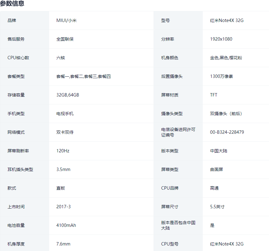This screenshot has width=269, height=251.
Task: Select the 屏幕尺寸 label
Action: point(170,207)
